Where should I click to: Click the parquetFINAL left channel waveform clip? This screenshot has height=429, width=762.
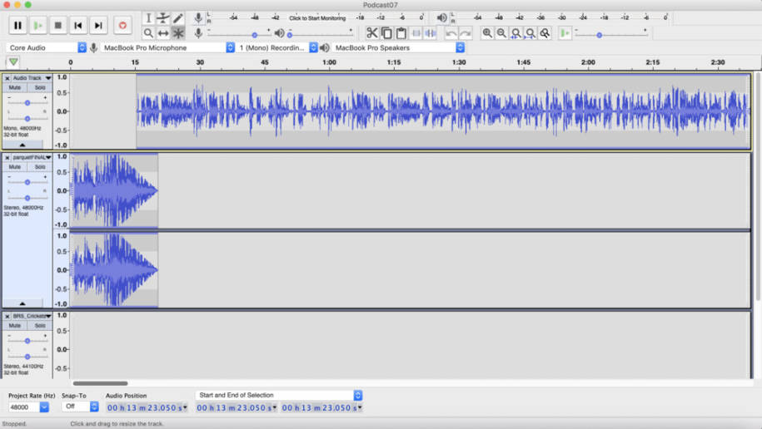click(114, 190)
